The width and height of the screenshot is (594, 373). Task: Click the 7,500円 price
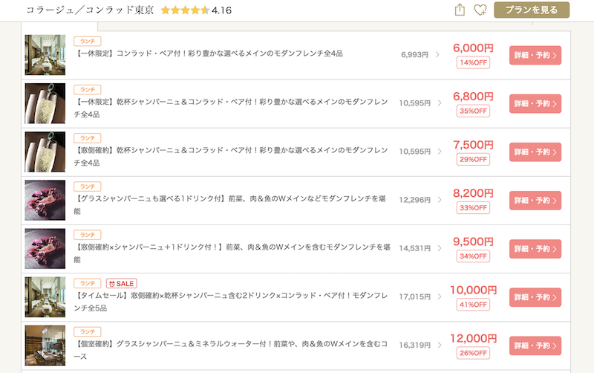[473, 145]
